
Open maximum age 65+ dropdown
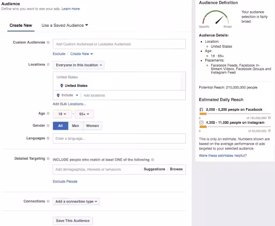pyautogui.click(x=84, y=114)
